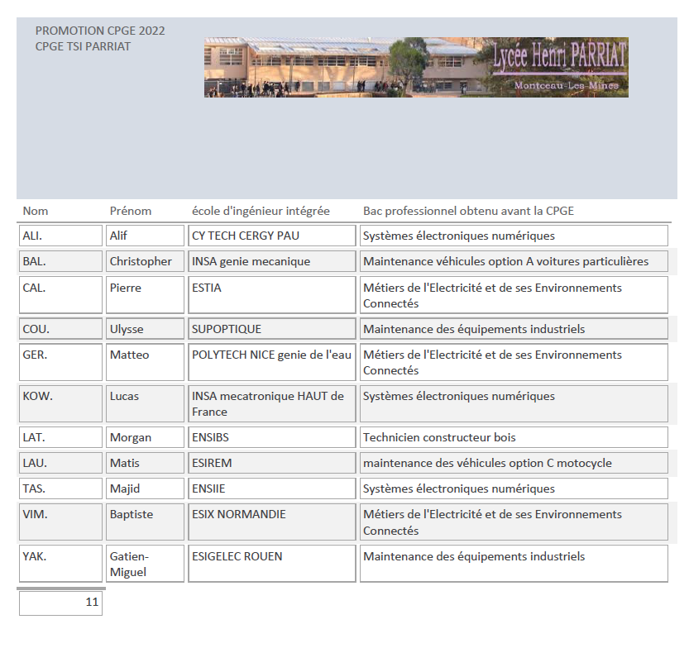Viewport: 689px width, 648px height.
Task: Select the BAL. name field
Action: coord(60,261)
